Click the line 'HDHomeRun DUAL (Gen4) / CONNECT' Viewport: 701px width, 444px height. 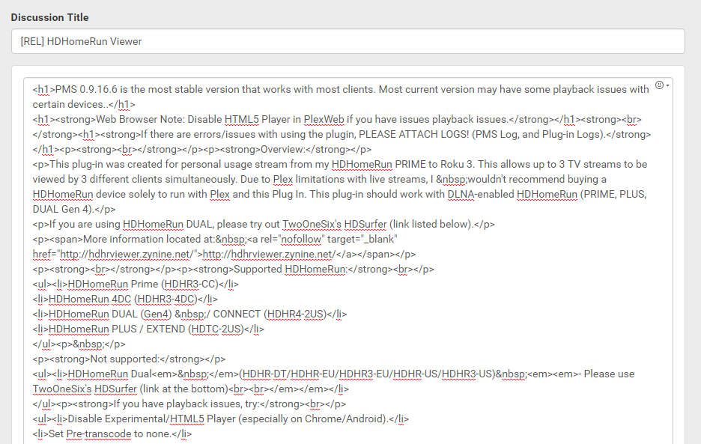coord(189,314)
